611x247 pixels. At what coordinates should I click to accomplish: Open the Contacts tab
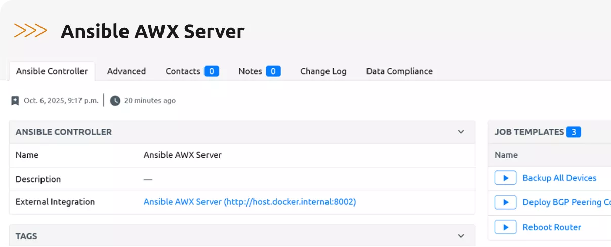click(x=192, y=71)
